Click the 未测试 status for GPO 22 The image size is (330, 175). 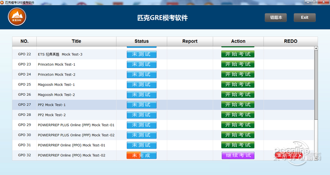coord(141,54)
